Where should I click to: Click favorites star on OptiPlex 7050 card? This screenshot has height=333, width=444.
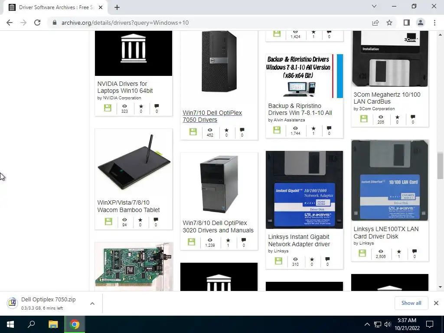tap(226, 130)
